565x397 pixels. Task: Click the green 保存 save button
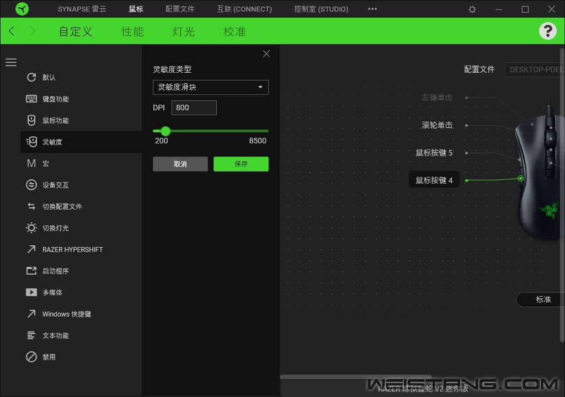pos(241,164)
